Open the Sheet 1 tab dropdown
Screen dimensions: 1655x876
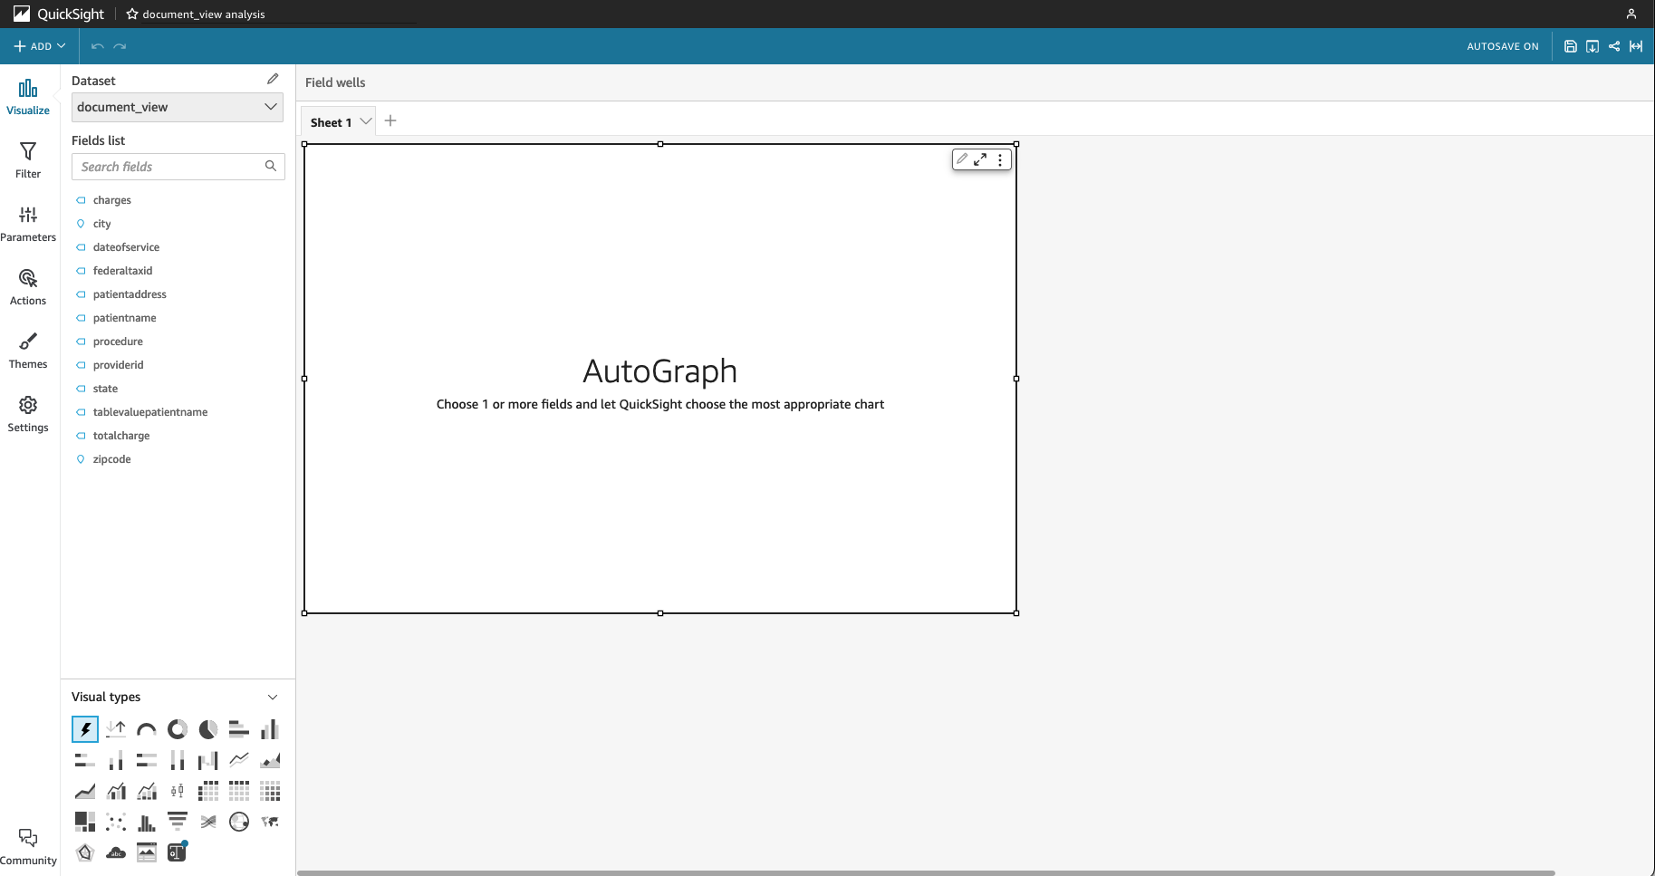[366, 120]
